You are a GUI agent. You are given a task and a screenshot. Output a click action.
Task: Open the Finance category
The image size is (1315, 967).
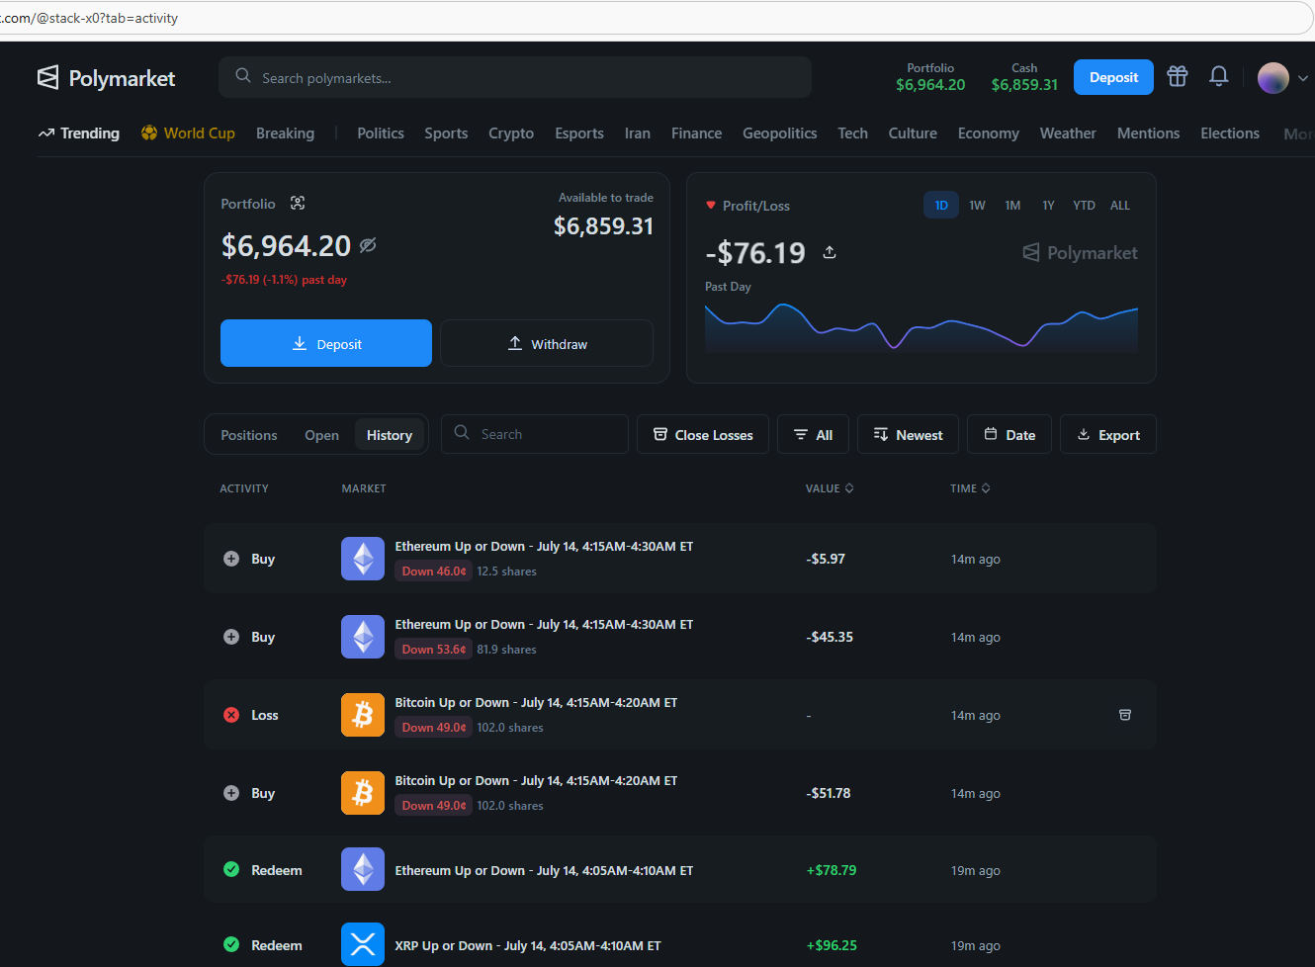coord(696,133)
